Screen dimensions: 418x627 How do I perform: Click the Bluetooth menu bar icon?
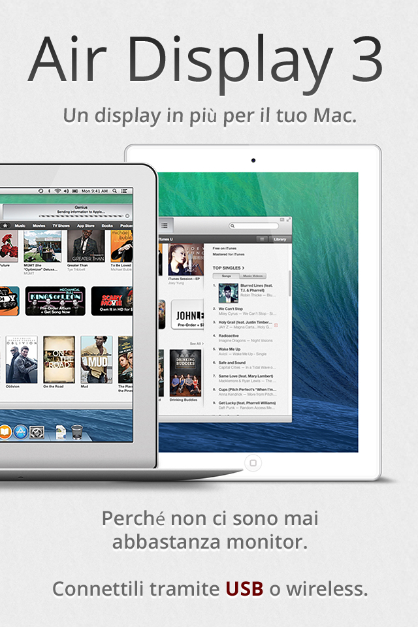49,191
